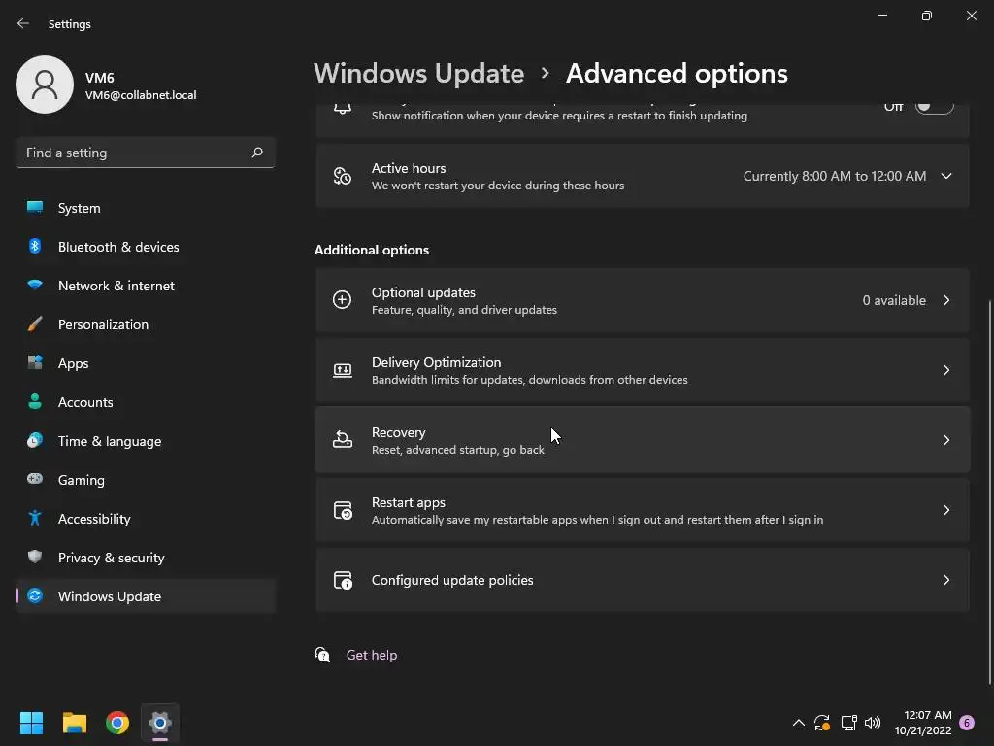Viewport: 994px width, 746px height.
Task: Open Configured update policies via its chevron
Action: (946, 580)
